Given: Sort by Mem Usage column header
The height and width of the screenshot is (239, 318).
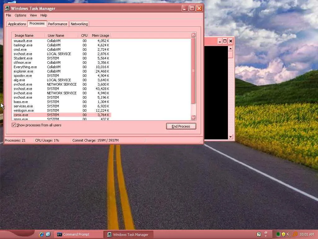Looking at the screenshot, I should [x=100, y=35].
